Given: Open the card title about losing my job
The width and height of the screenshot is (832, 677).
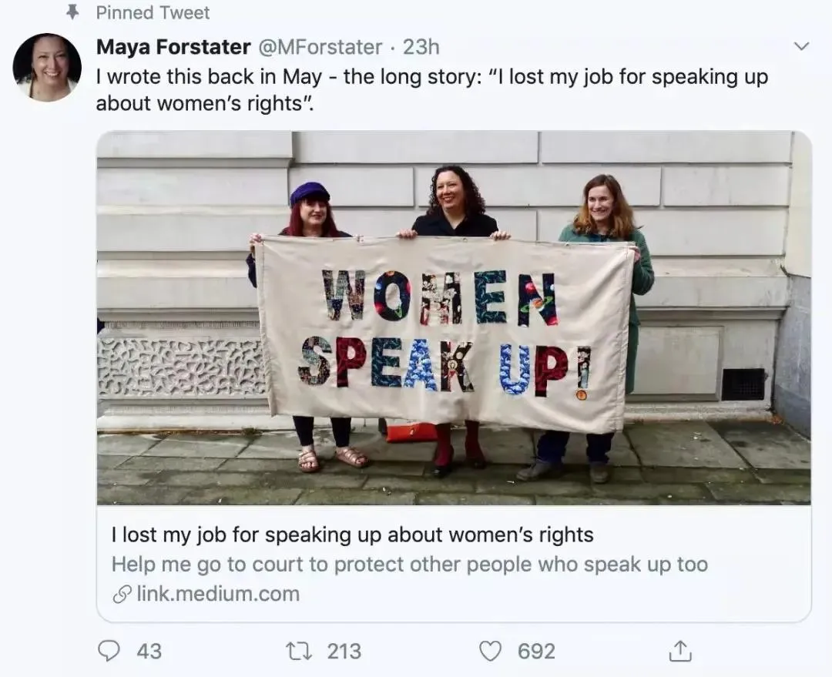Looking at the screenshot, I should click(352, 535).
